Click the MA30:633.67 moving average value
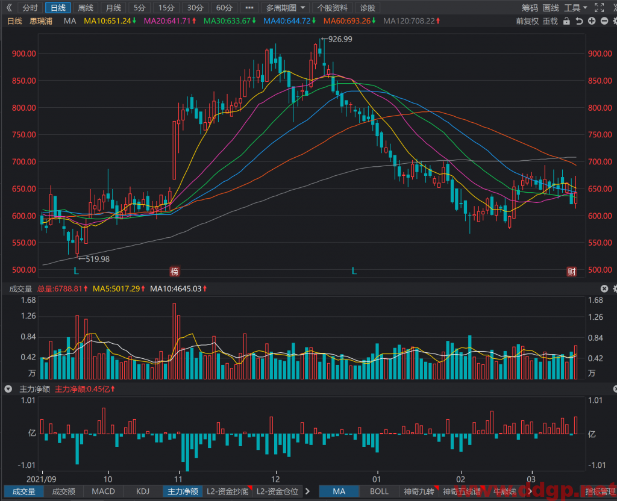Viewport: 617px width, 501px height. [230, 21]
